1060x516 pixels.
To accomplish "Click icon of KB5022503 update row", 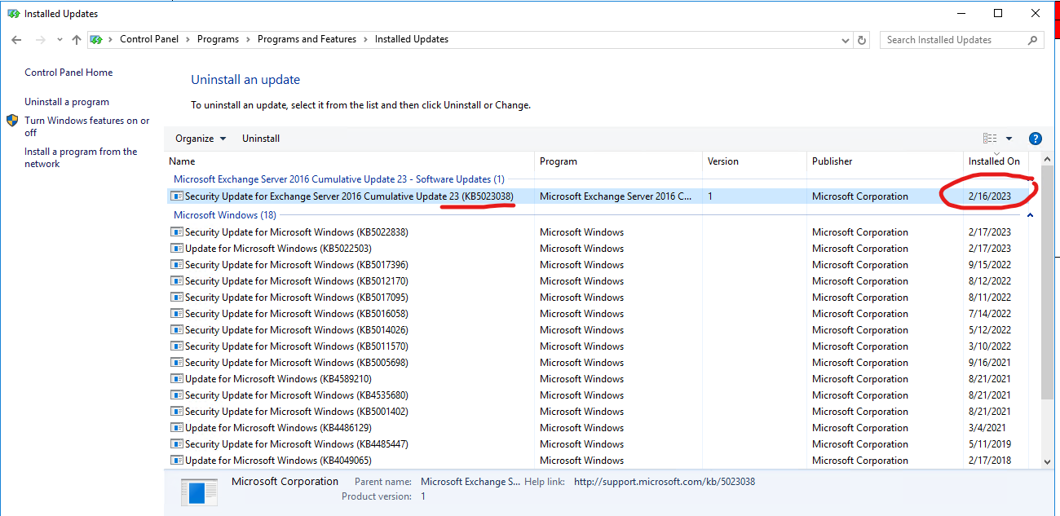I will pos(177,249).
